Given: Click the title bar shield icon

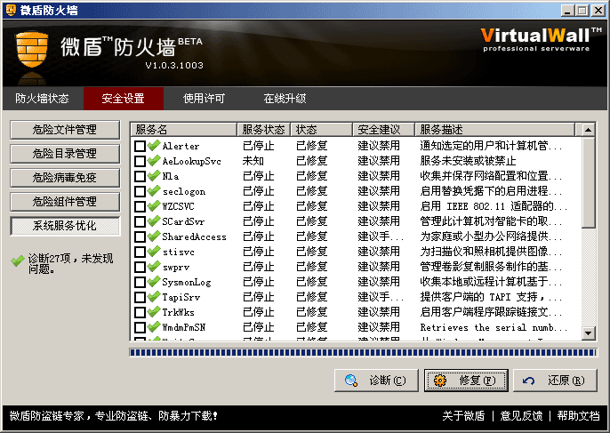Looking at the screenshot, I should point(11,10).
